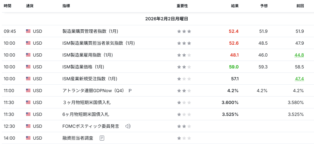Click the 重要性 column header

182,6
